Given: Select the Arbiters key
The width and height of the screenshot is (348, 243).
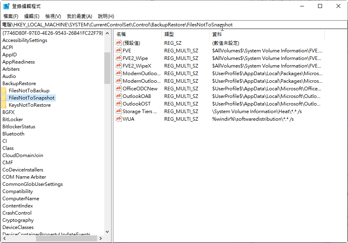Looking at the screenshot, I should point(11,69).
